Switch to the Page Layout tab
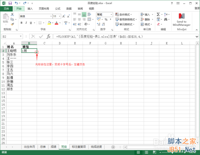This screenshot has height=155, width=200. point(44,9)
